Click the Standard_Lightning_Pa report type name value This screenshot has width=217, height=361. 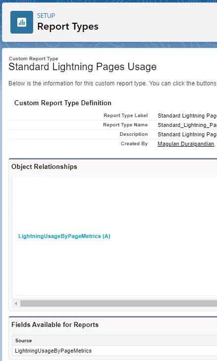click(x=187, y=125)
